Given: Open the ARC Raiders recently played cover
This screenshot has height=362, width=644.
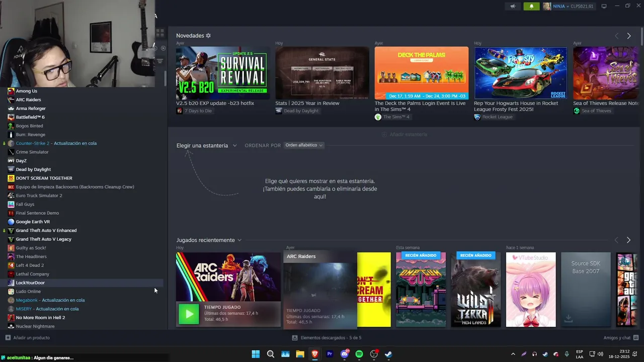Looking at the screenshot, I should (228, 277).
